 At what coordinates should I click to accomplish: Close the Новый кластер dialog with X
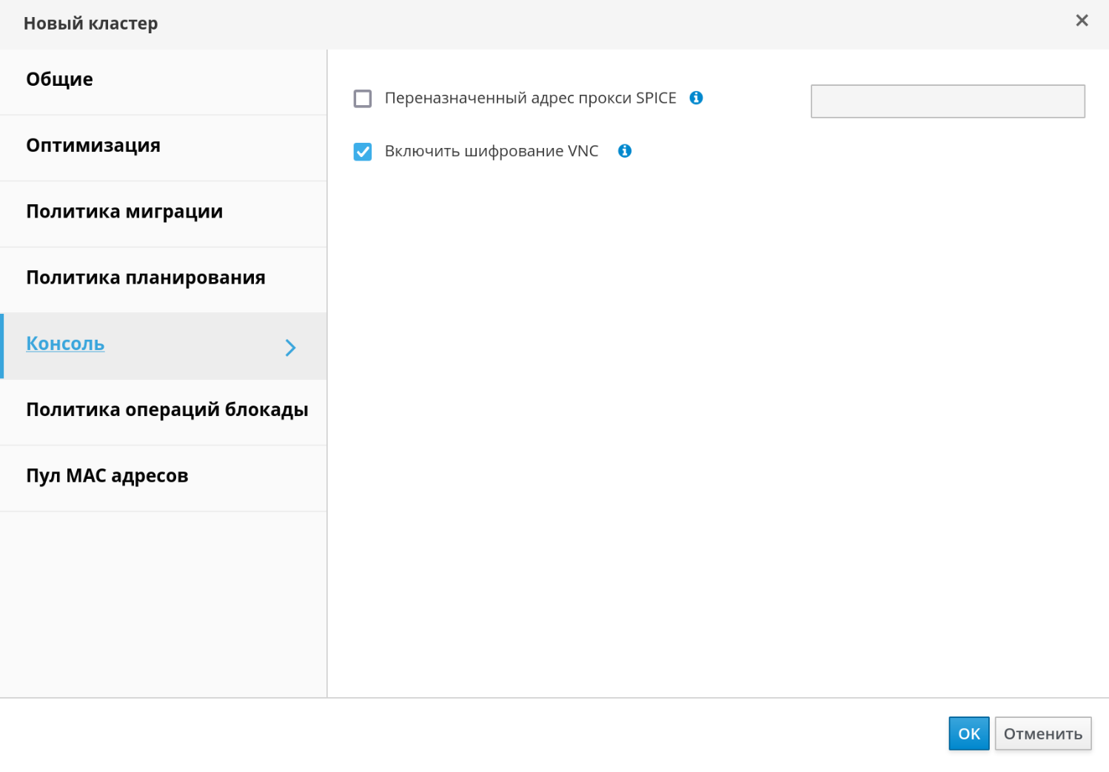click(x=1082, y=21)
